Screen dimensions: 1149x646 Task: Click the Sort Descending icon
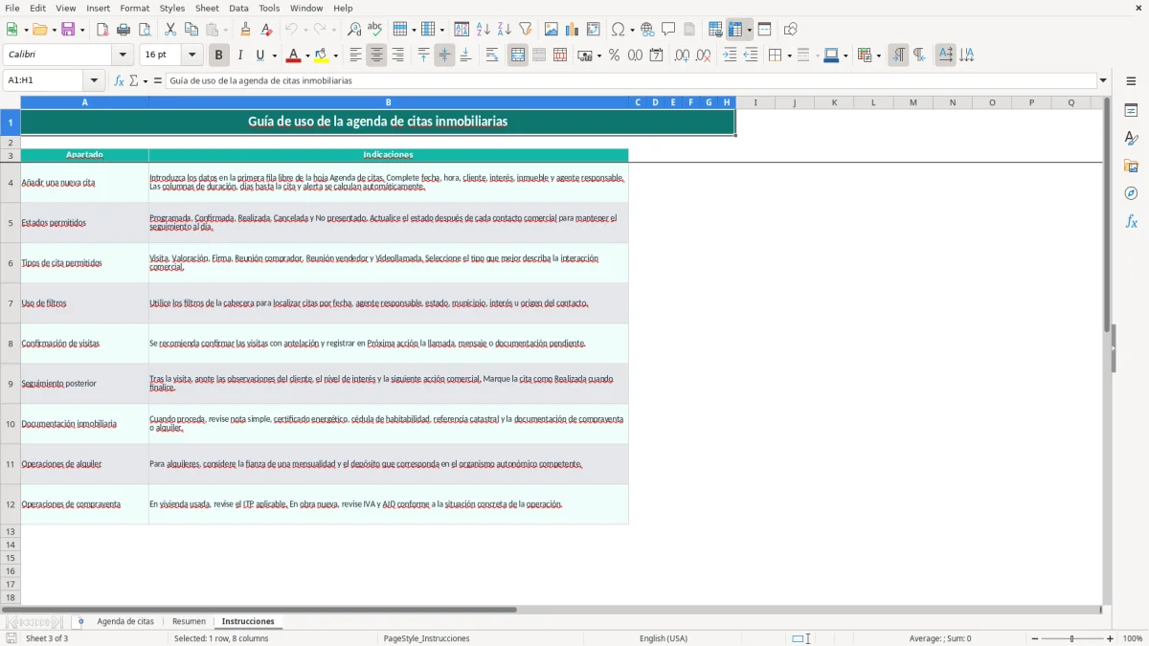(x=504, y=30)
